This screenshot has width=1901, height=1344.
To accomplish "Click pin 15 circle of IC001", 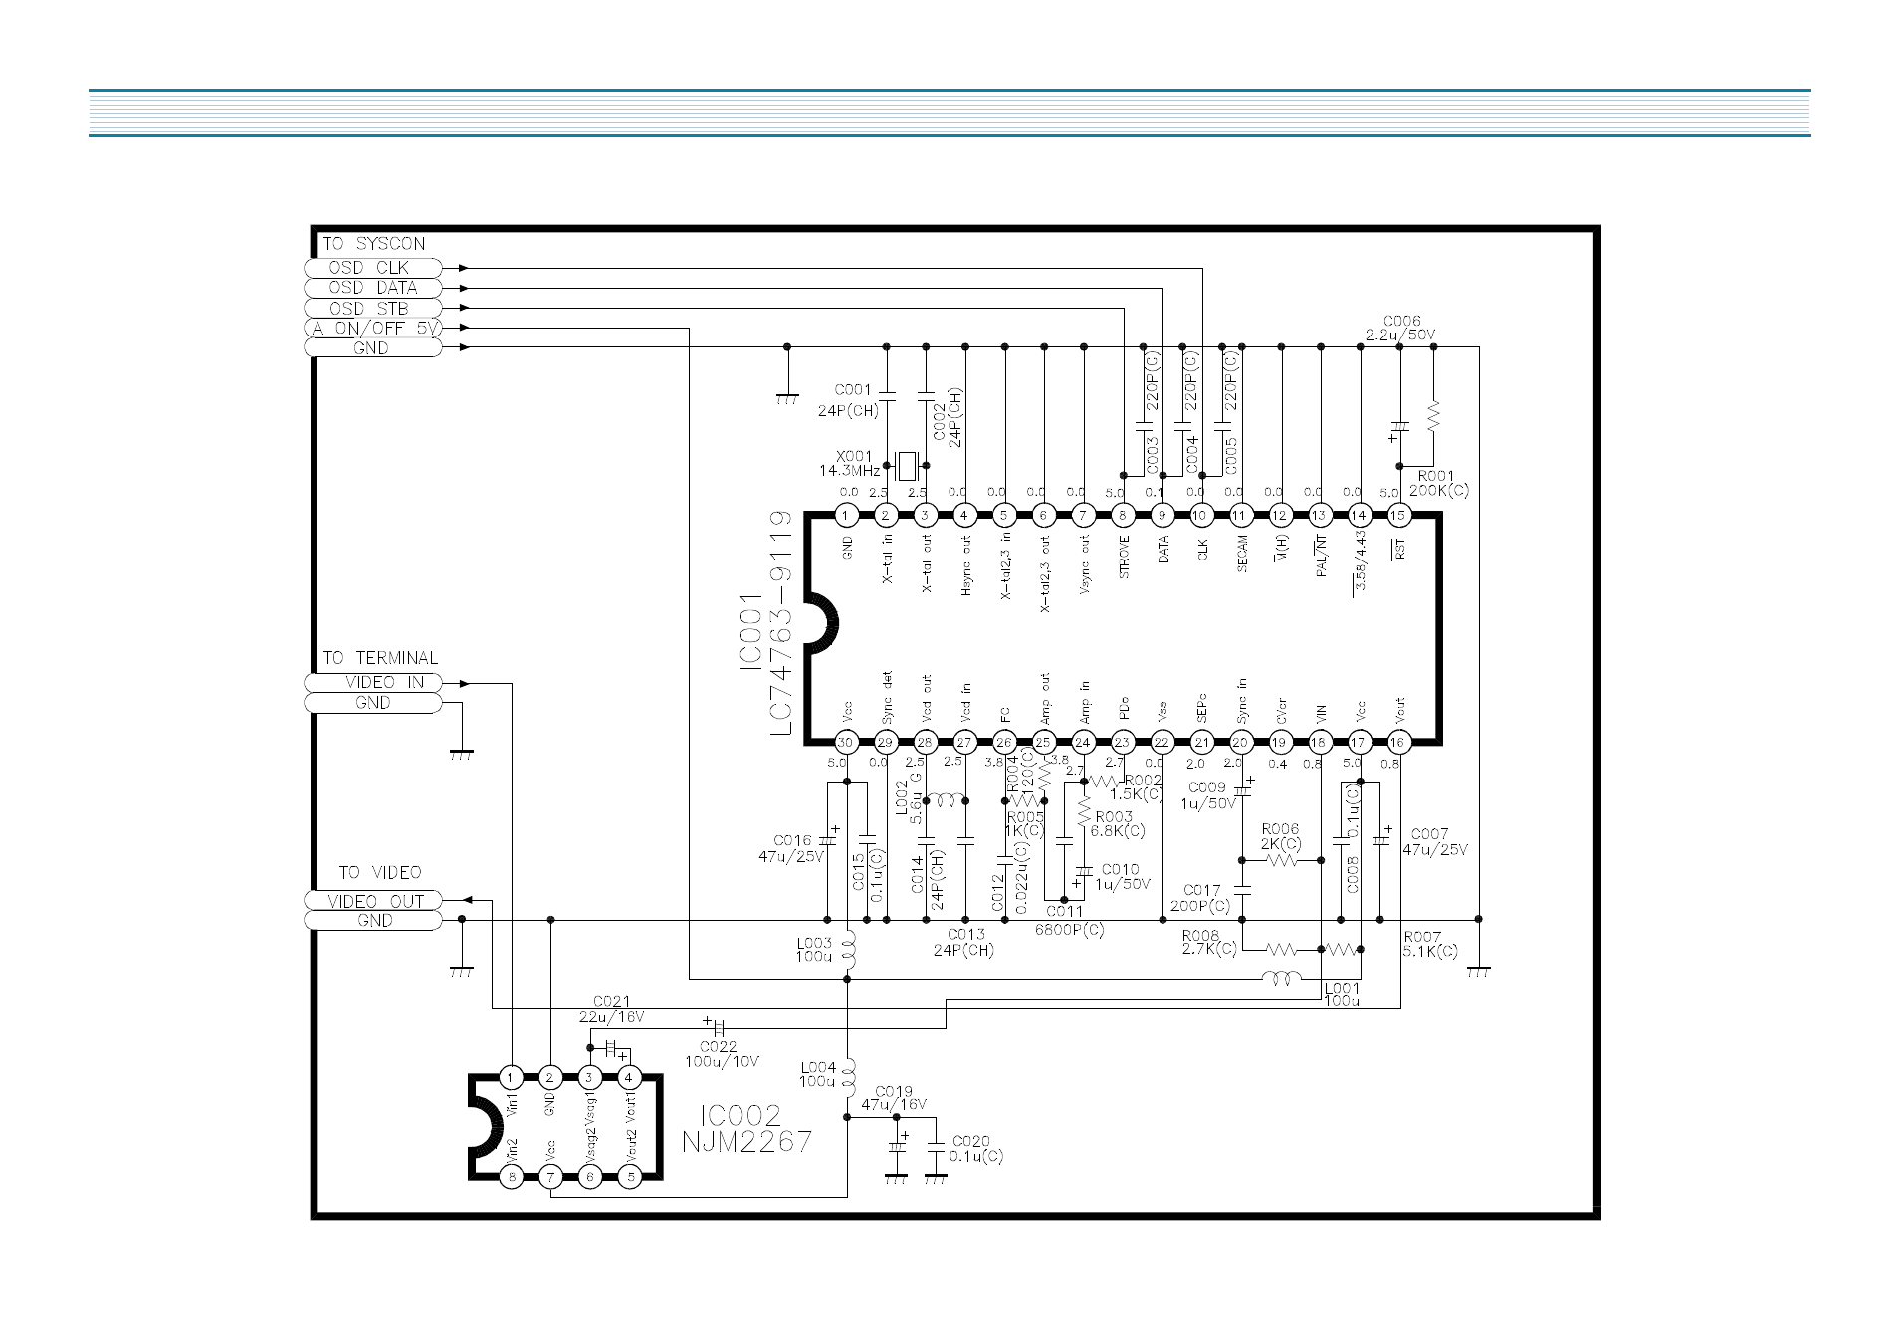I will [1398, 515].
